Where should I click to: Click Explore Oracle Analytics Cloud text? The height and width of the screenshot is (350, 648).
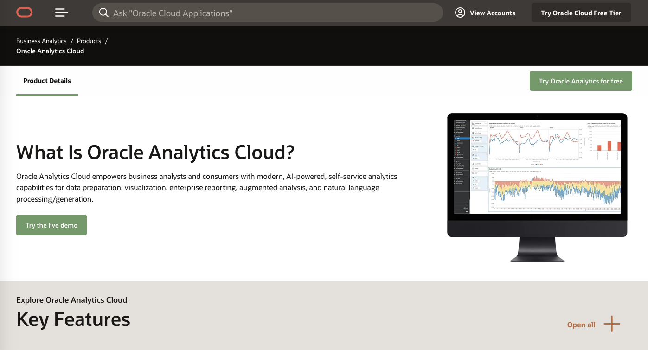point(71,300)
